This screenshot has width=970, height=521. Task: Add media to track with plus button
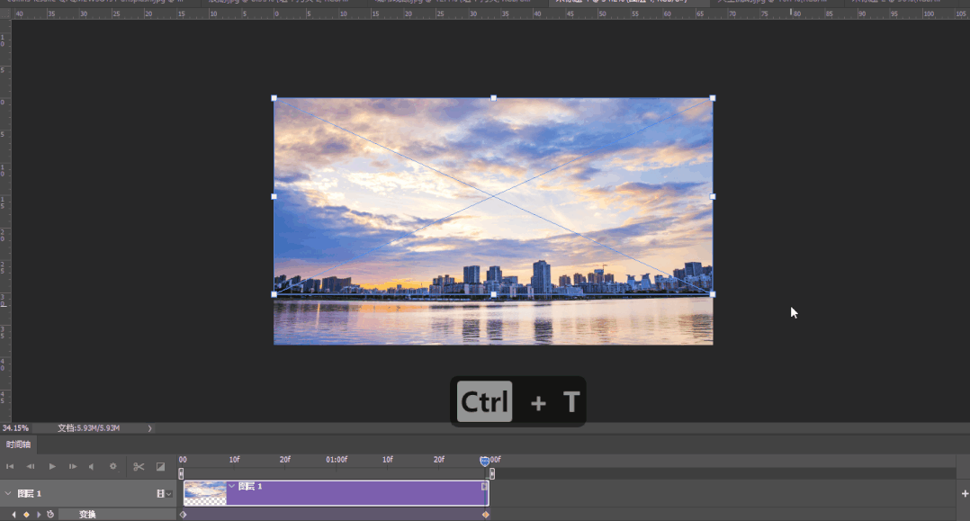965,493
